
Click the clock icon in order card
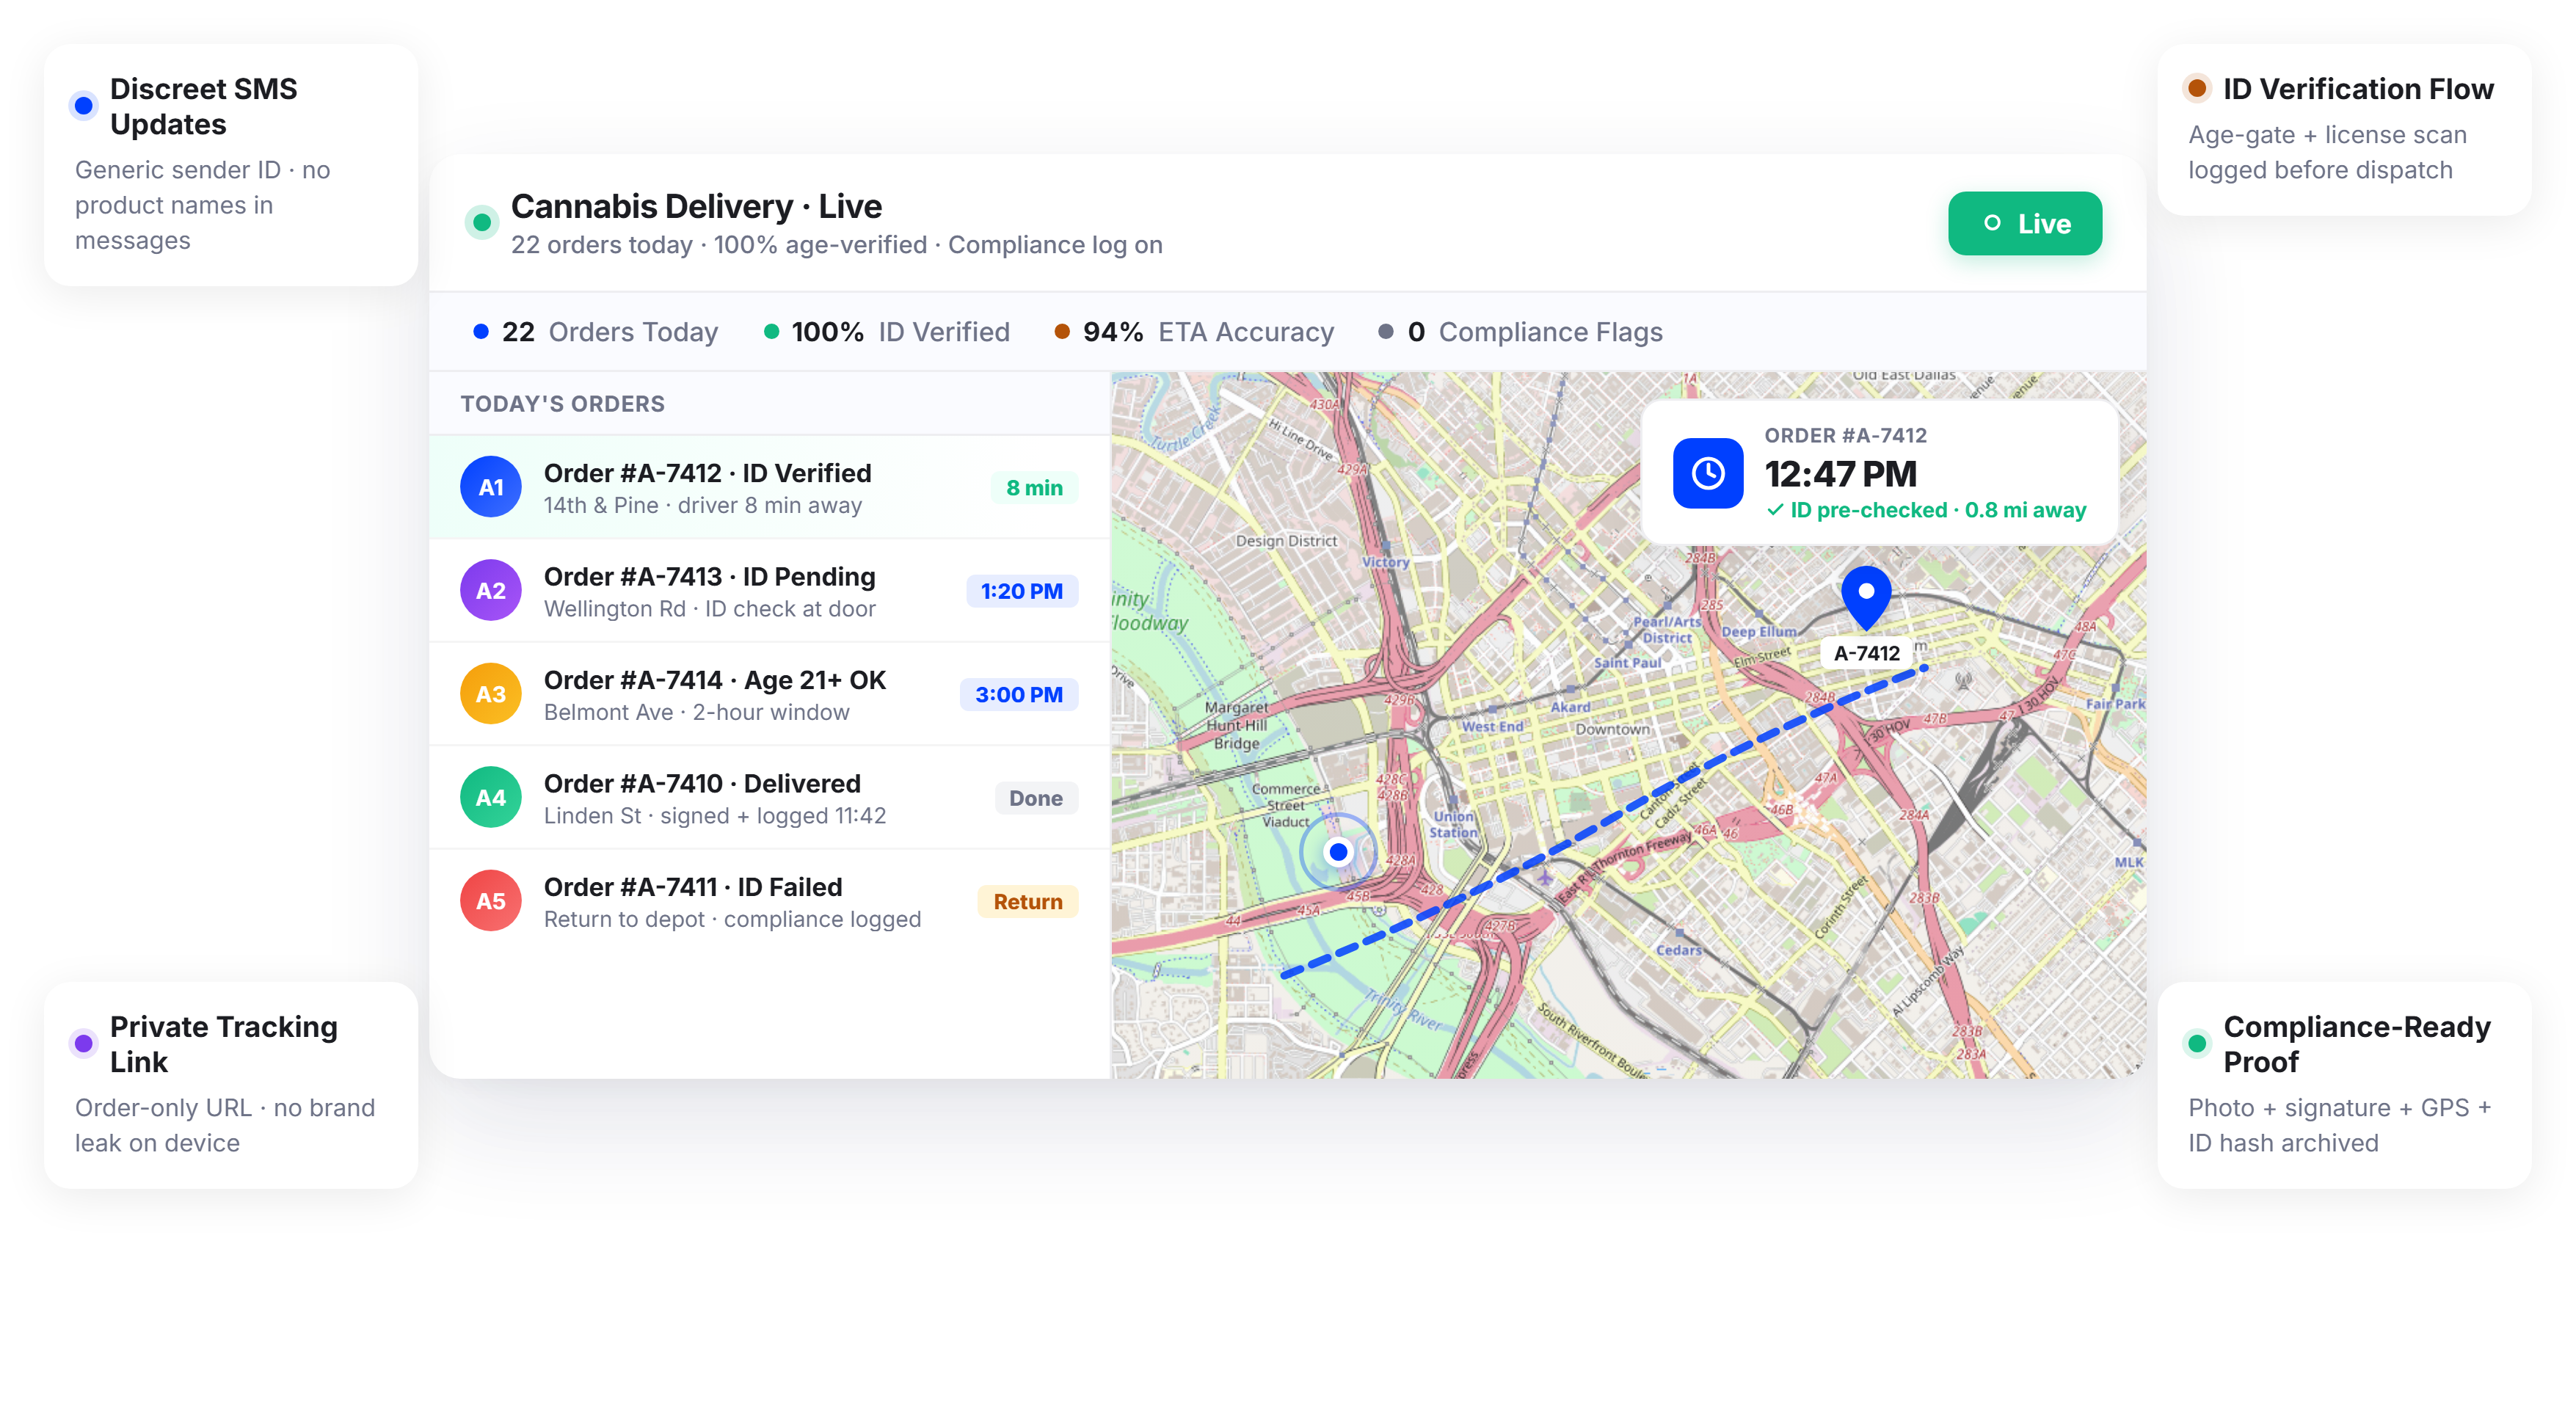(x=1708, y=473)
